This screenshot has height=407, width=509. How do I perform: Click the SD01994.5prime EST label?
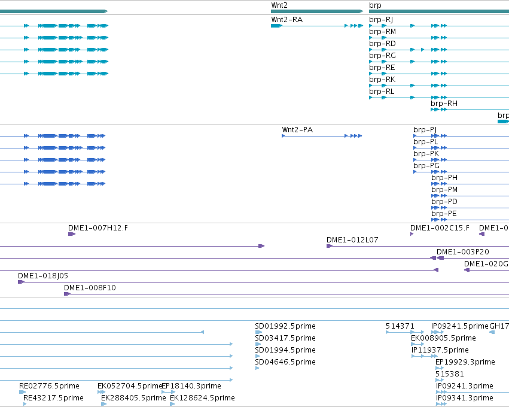(x=285, y=350)
